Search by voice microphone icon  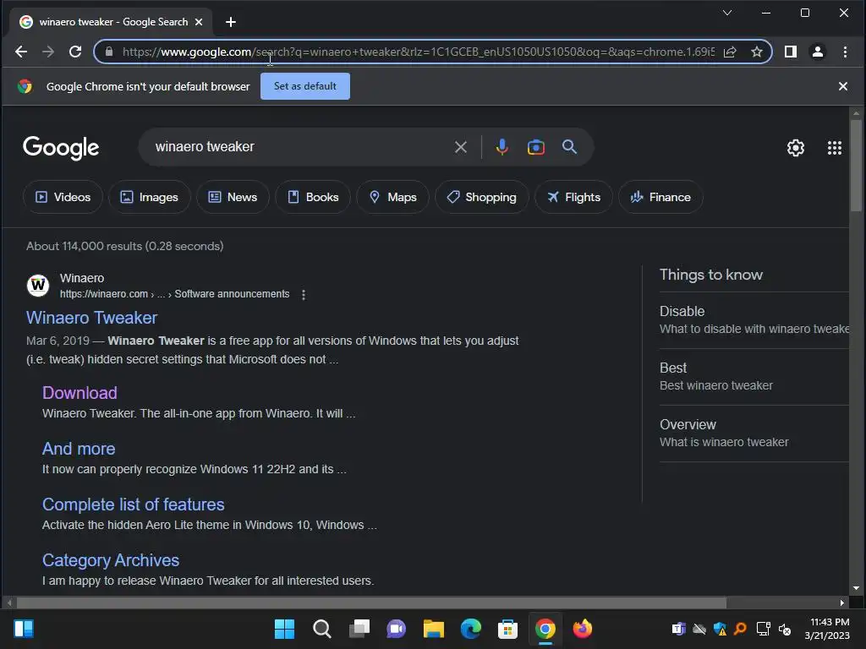point(502,147)
